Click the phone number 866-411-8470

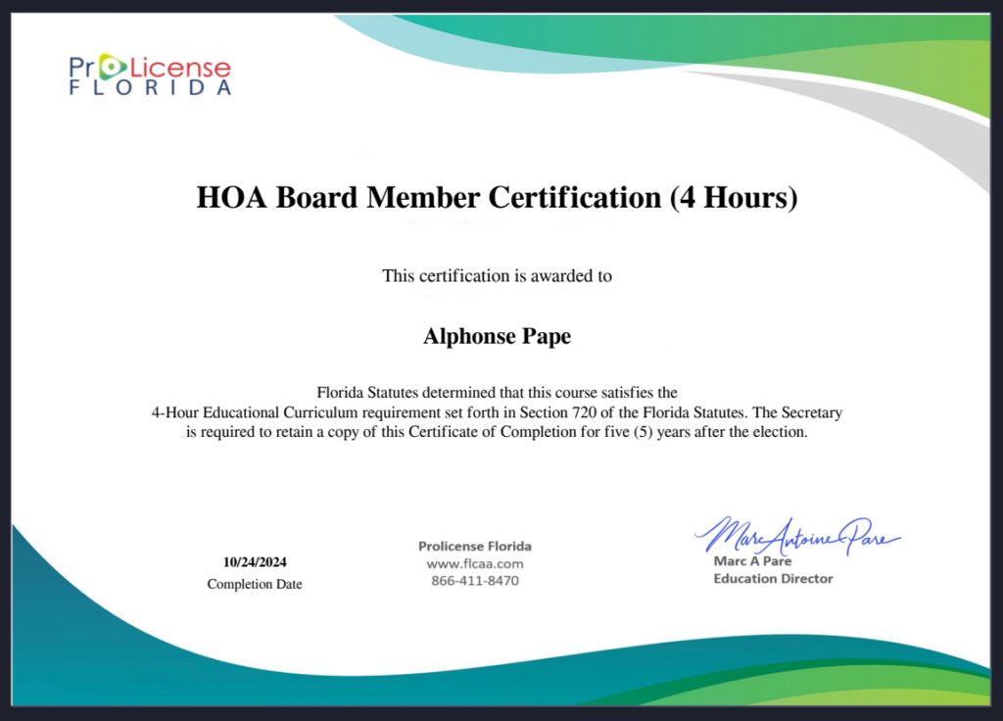click(475, 581)
